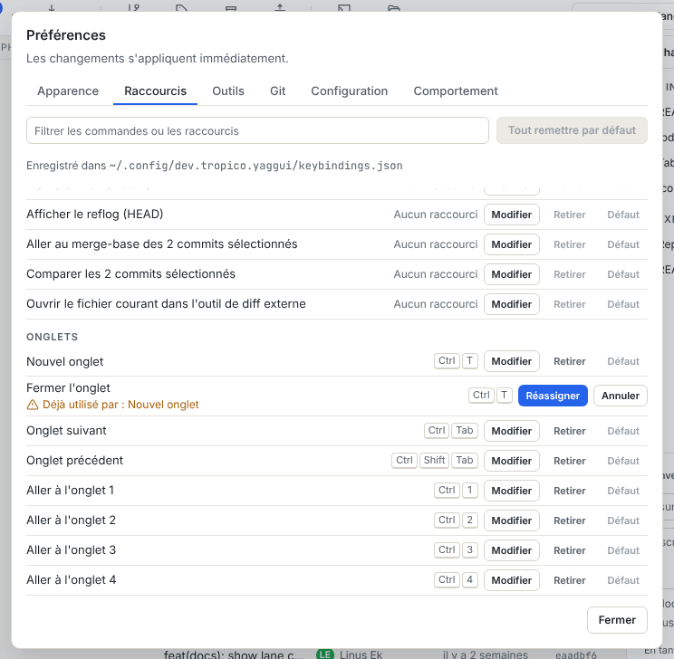
Task: Close preferences with Fermer
Action: coord(617,620)
